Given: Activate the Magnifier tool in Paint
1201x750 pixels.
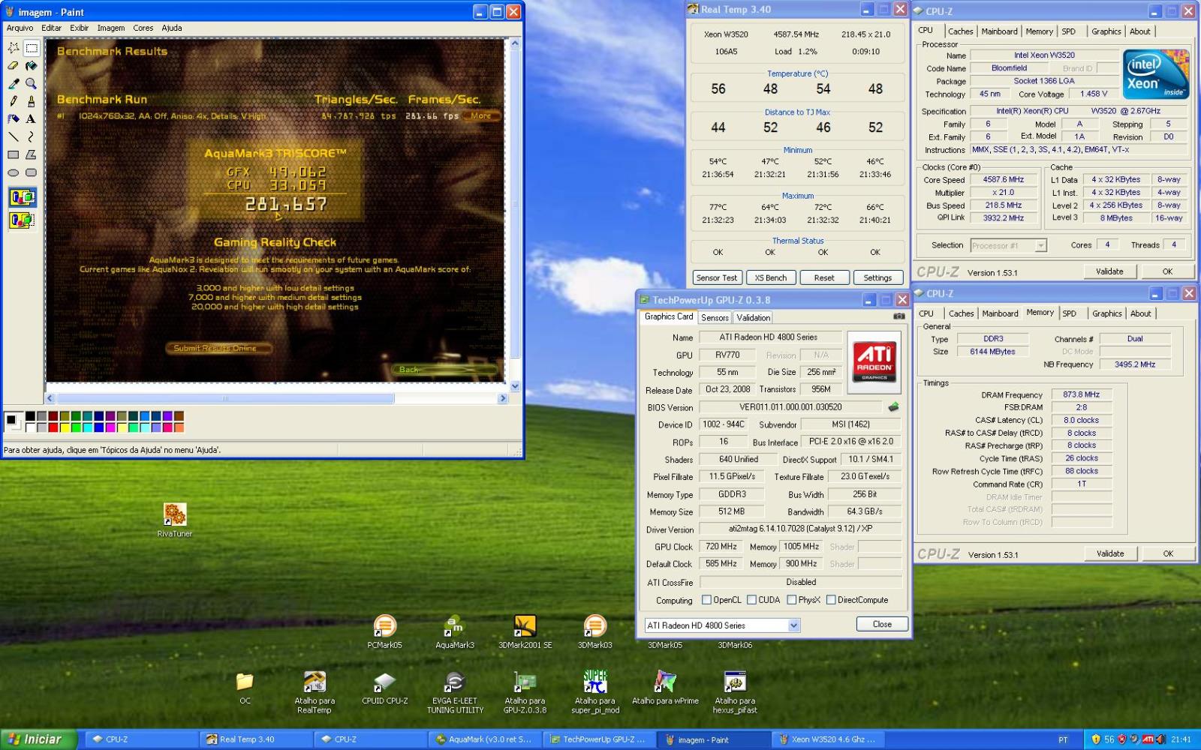Looking at the screenshot, I should point(31,83).
